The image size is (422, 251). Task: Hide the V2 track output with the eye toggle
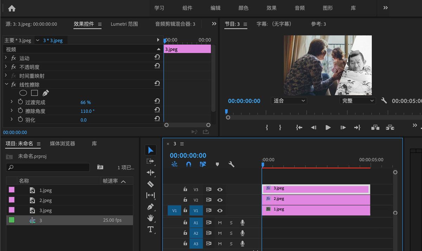[220, 200]
